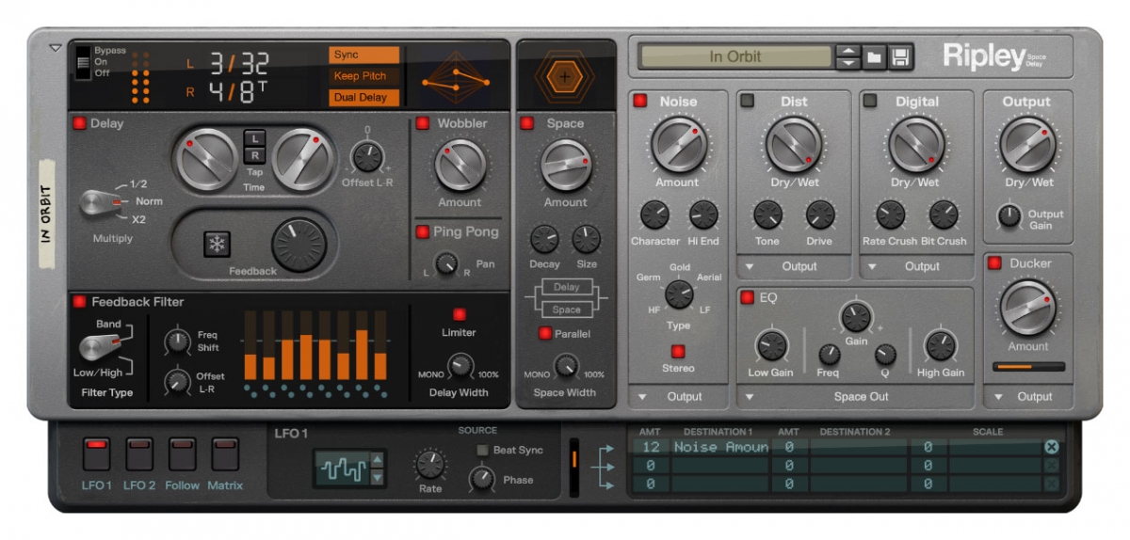The width and height of the screenshot is (1130, 540).
Task: Click the feedback filter band bars display
Action: pos(315,347)
